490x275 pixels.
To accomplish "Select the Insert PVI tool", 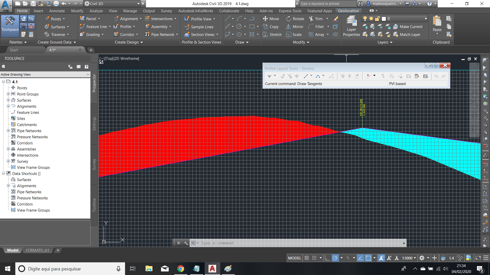I will tap(283, 76).
